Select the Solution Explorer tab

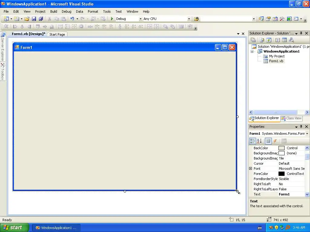(264, 118)
